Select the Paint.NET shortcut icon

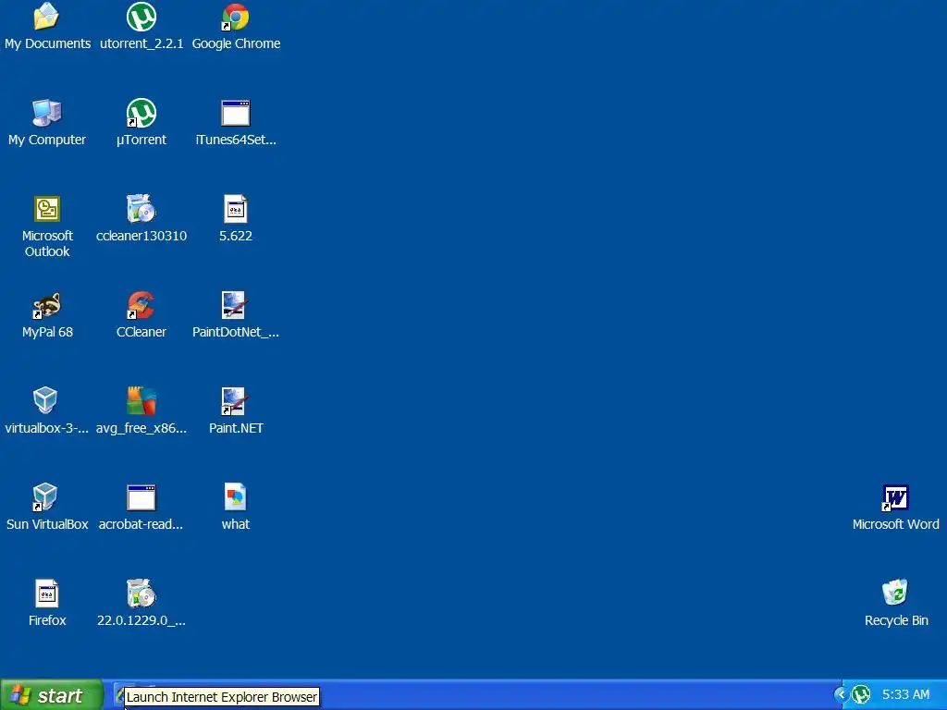coord(234,401)
